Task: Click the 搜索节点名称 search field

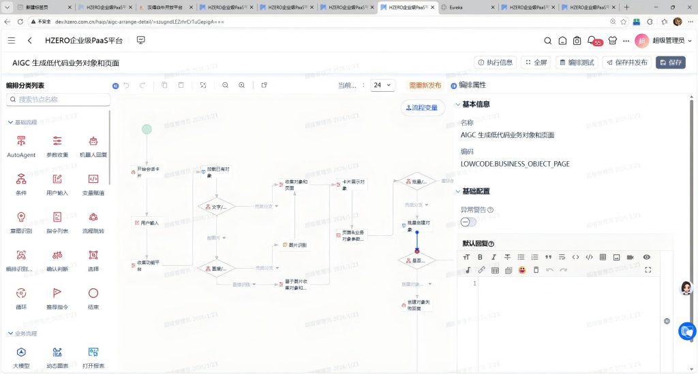Action: (59, 99)
